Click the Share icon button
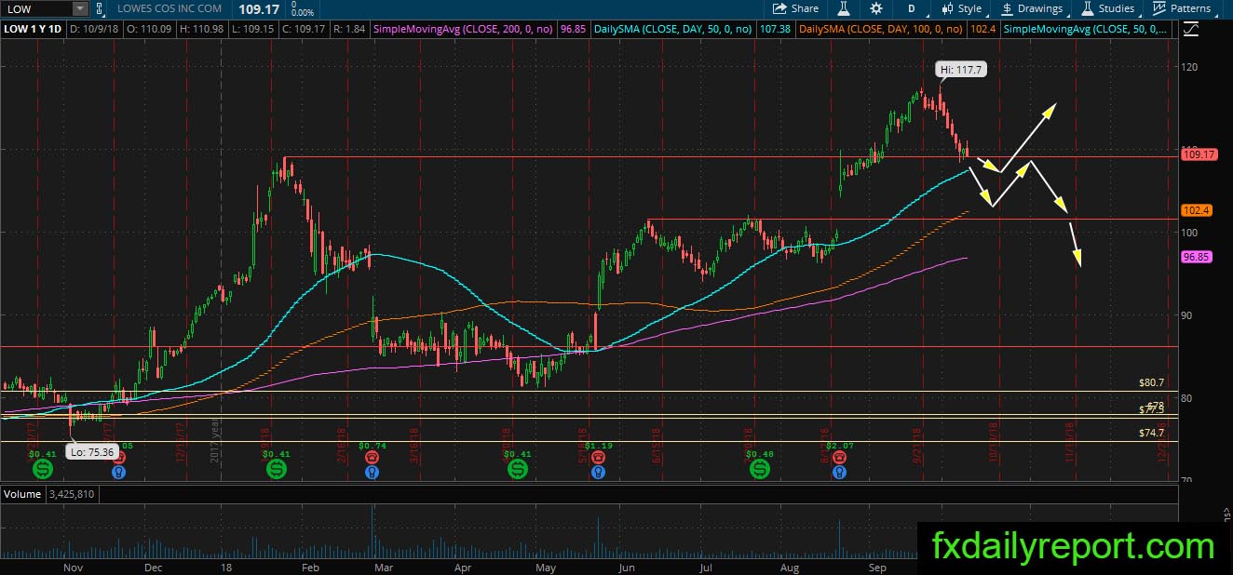1233x575 pixels. pyautogui.click(x=796, y=8)
